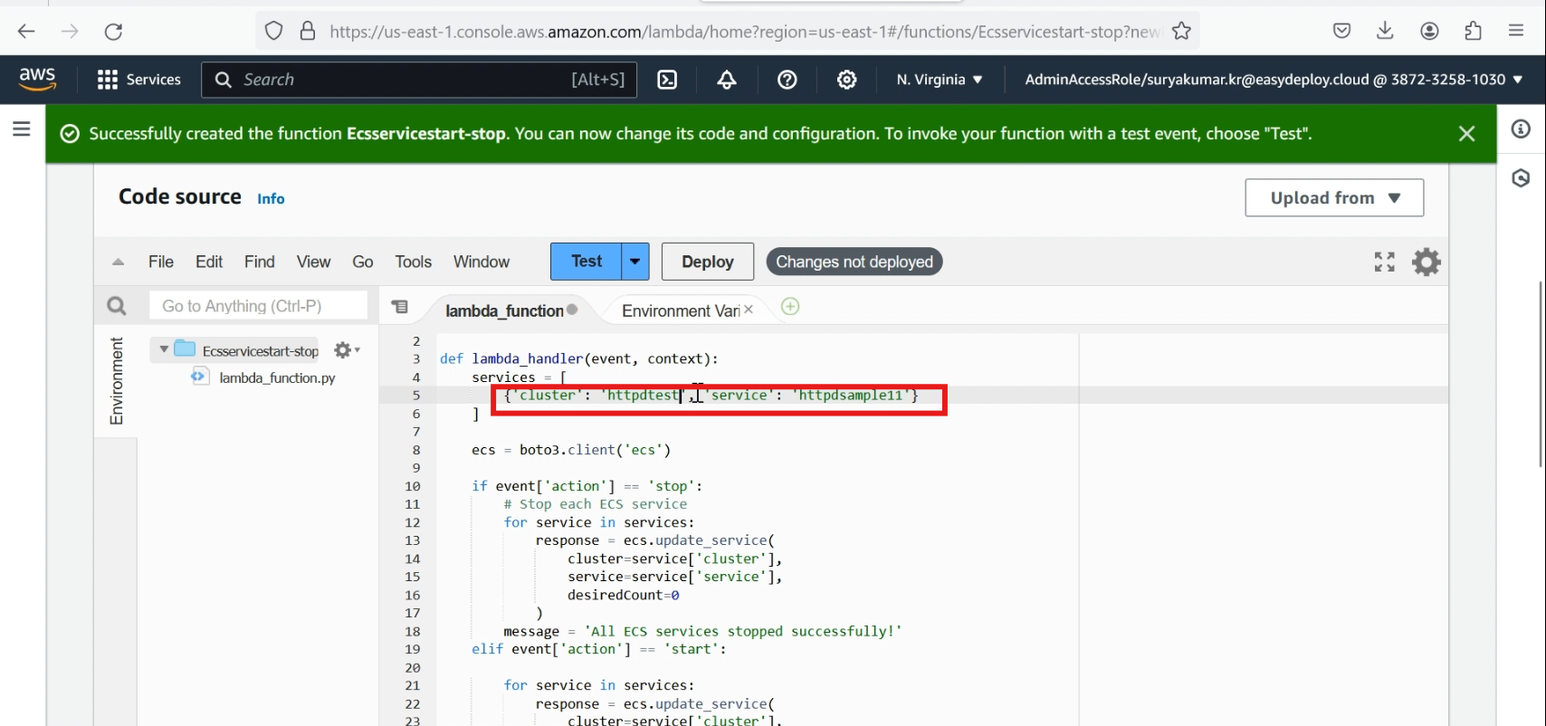Screen dimensions: 1546x726
Task: Open the Services grid menu
Action: [138, 80]
